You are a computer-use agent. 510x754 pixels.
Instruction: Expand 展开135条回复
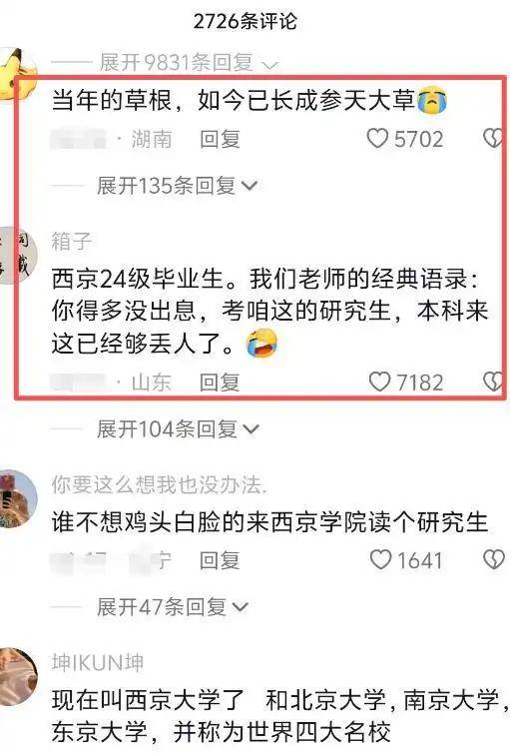(x=177, y=185)
